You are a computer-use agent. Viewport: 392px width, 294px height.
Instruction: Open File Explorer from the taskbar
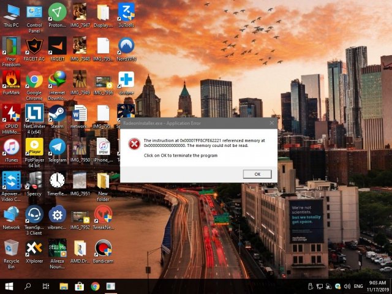point(63,286)
